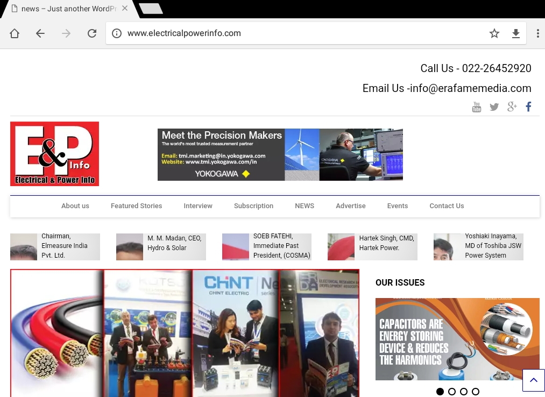The image size is (545, 397).
Task: Open the Contact Us page
Action: point(447,206)
